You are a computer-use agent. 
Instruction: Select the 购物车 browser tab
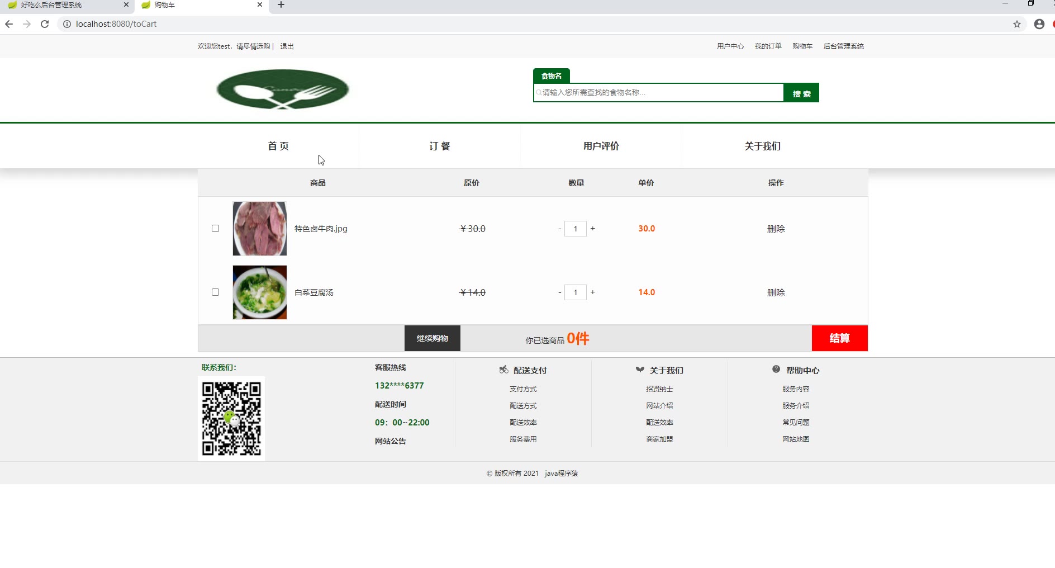pyautogui.click(x=201, y=5)
